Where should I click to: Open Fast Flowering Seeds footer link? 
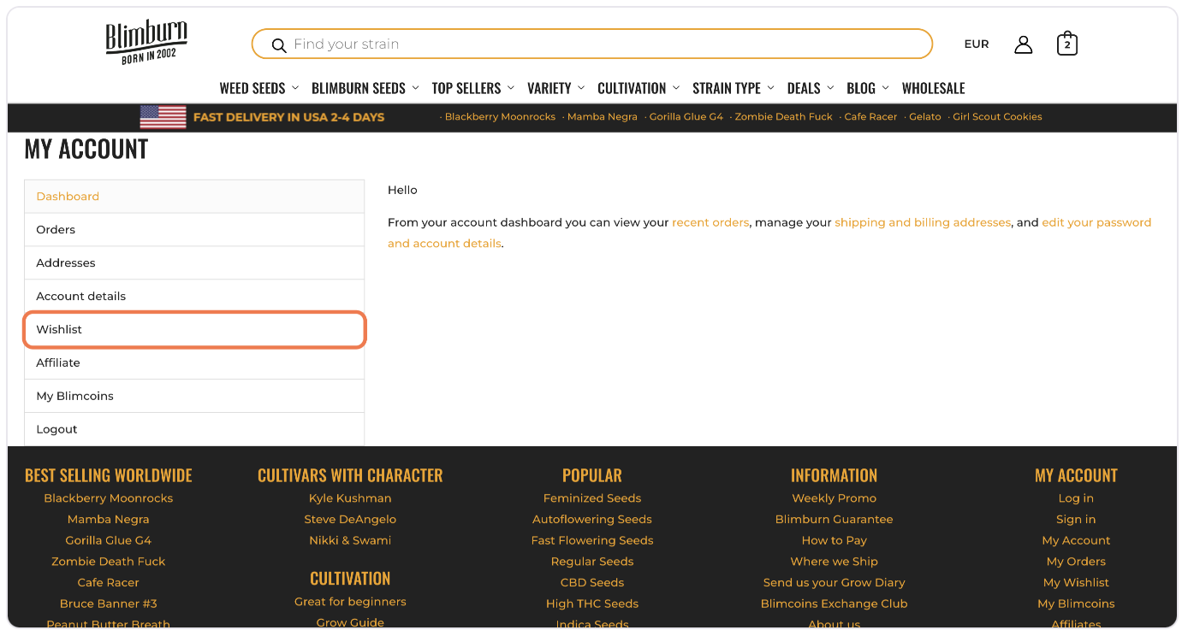[592, 540]
